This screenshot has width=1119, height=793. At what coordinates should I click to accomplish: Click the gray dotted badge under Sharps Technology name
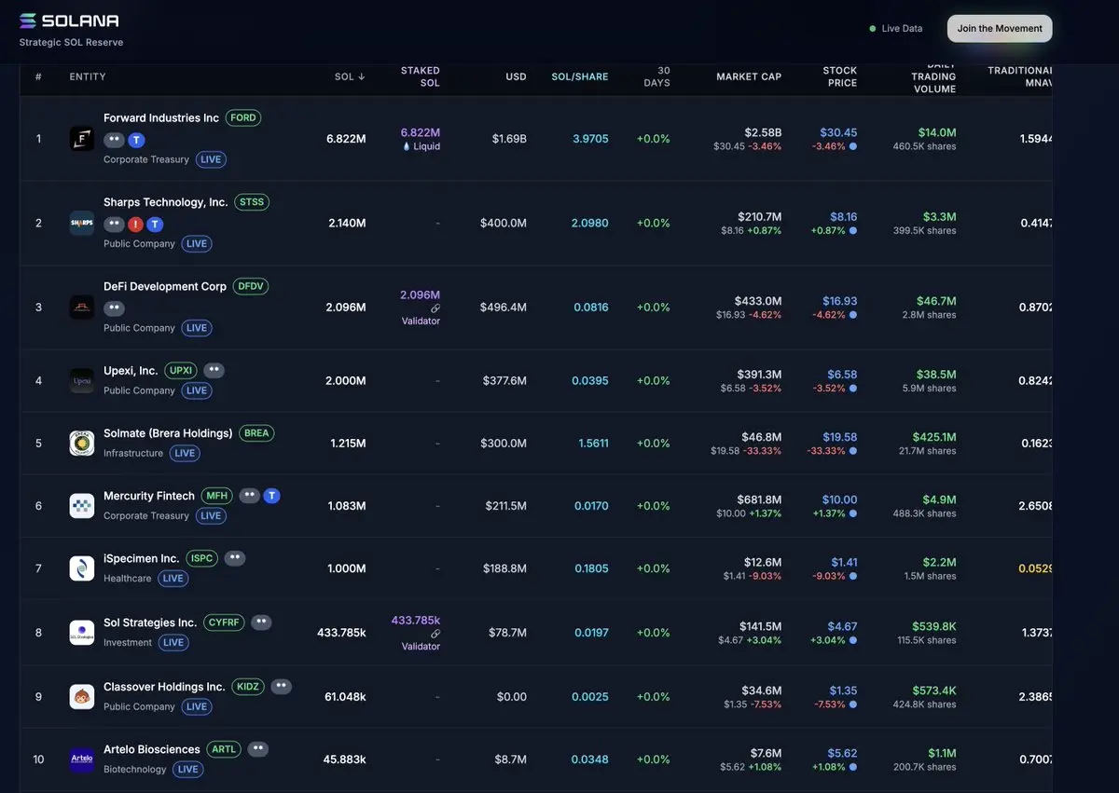(x=114, y=224)
